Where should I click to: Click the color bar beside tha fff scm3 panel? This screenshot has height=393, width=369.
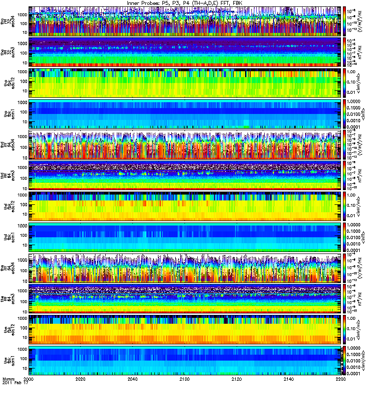click(344, 52)
